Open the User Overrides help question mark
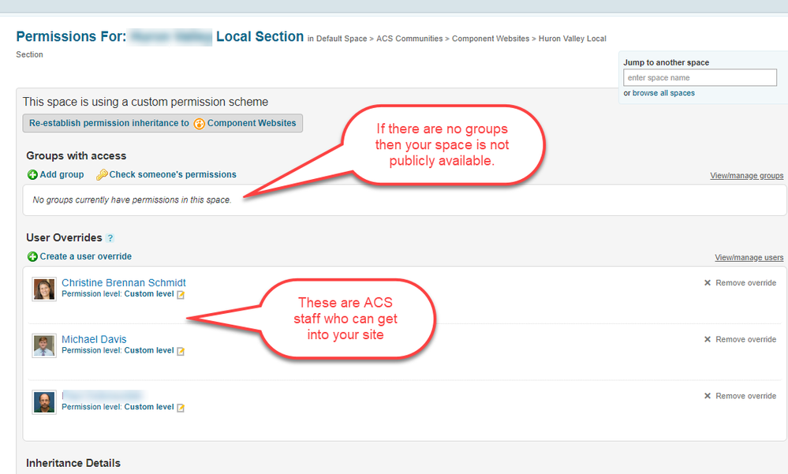Screen dimensions: 788x474 [x=110, y=238]
